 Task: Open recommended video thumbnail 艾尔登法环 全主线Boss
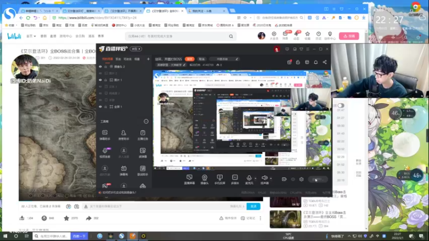pos(285,219)
